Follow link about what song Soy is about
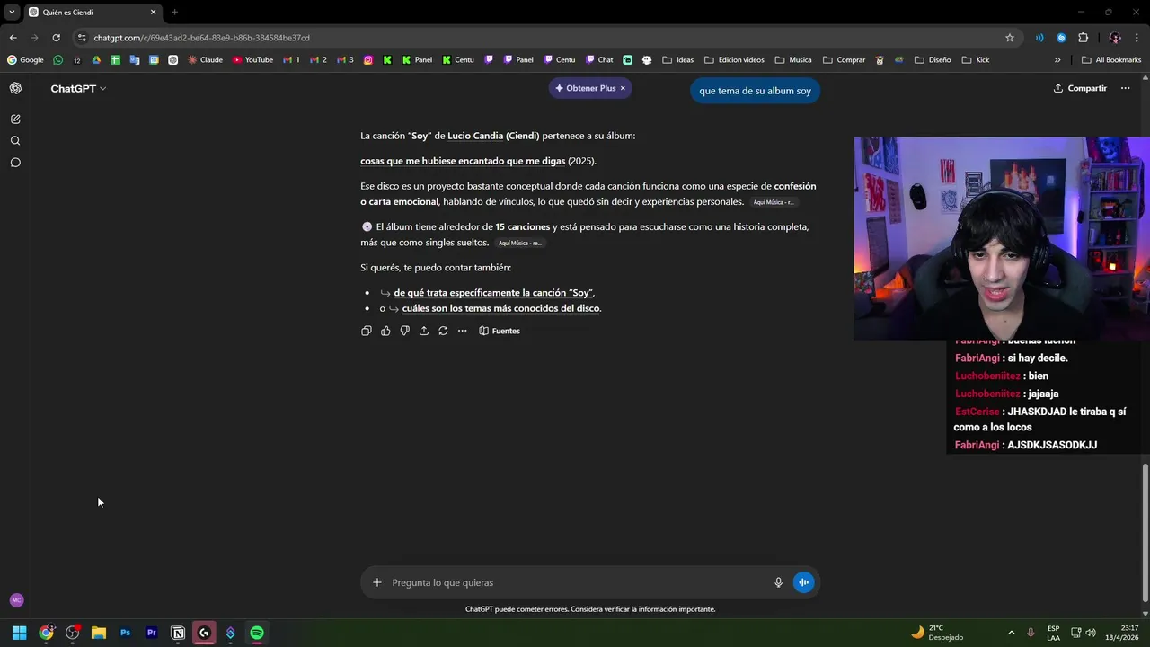Image resolution: width=1150 pixels, height=647 pixels. point(493,292)
